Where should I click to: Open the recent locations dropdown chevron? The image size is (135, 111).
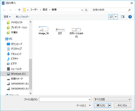pos(15,10)
